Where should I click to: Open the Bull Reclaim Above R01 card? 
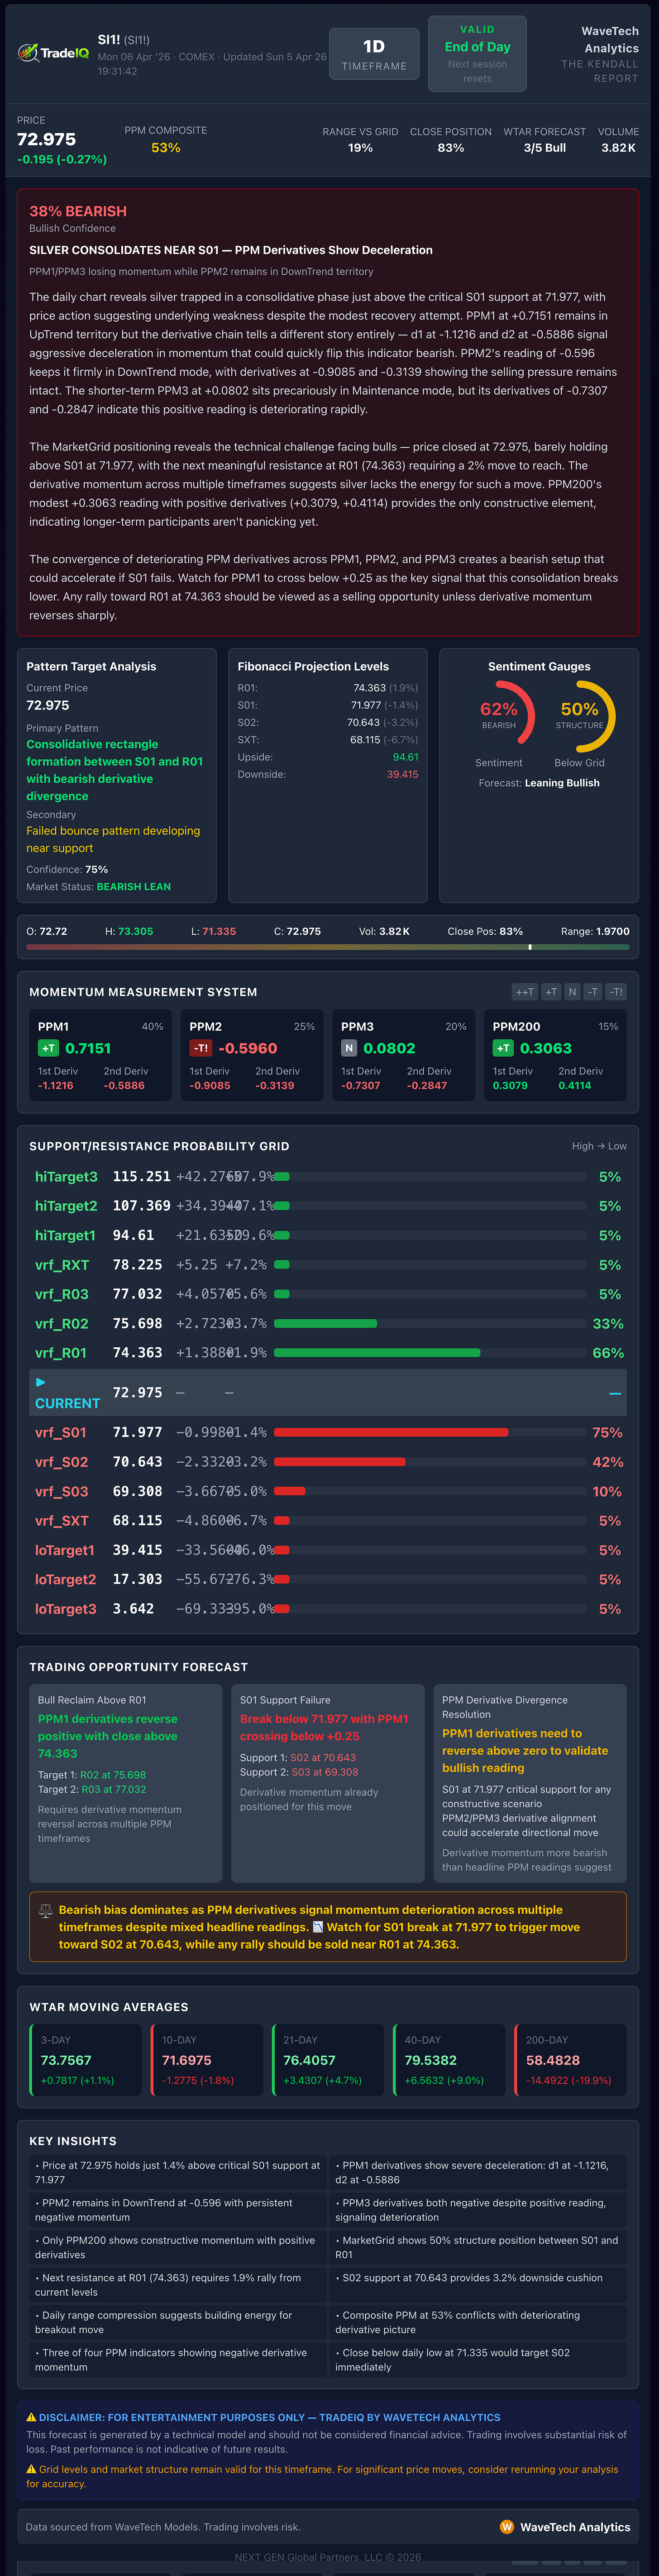[x=126, y=1783]
